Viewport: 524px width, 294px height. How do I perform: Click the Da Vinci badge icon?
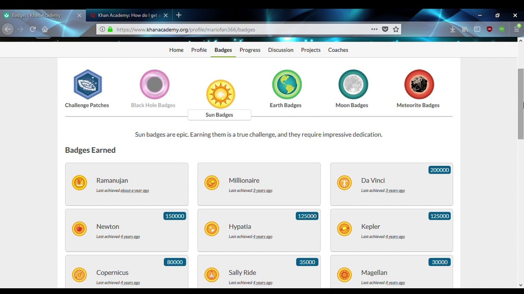[344, 183]
